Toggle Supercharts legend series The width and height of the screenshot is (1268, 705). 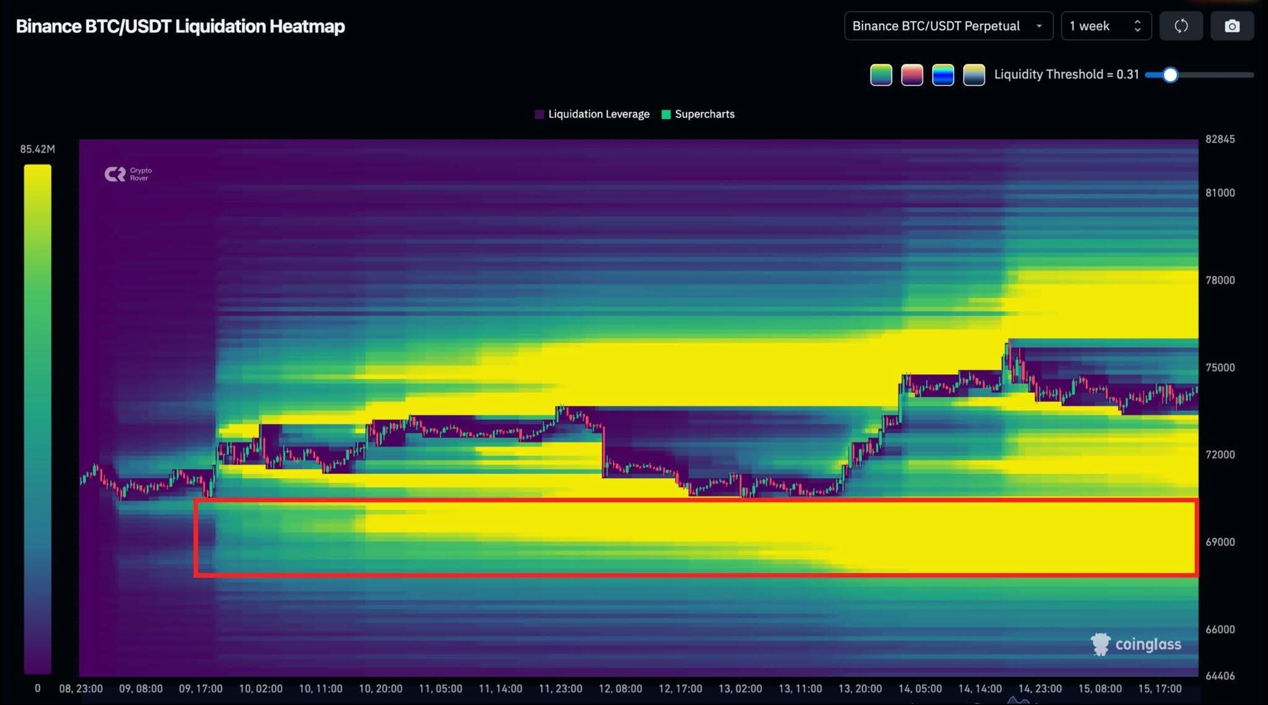(698, 114)
